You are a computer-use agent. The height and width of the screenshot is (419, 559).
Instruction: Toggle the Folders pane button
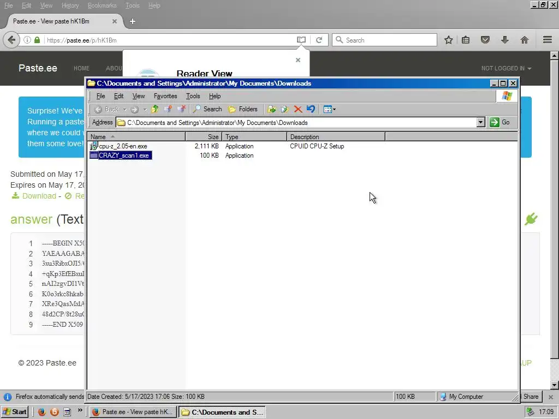pos(243,109)
